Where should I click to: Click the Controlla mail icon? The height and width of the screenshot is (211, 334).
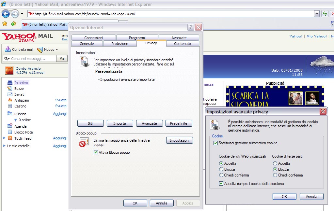(x=8, y=49)
